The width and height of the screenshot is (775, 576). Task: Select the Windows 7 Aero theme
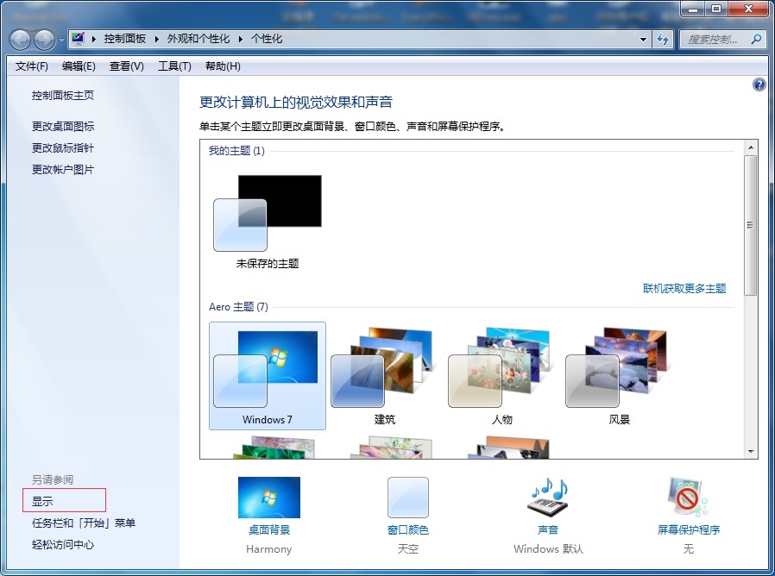268,376
